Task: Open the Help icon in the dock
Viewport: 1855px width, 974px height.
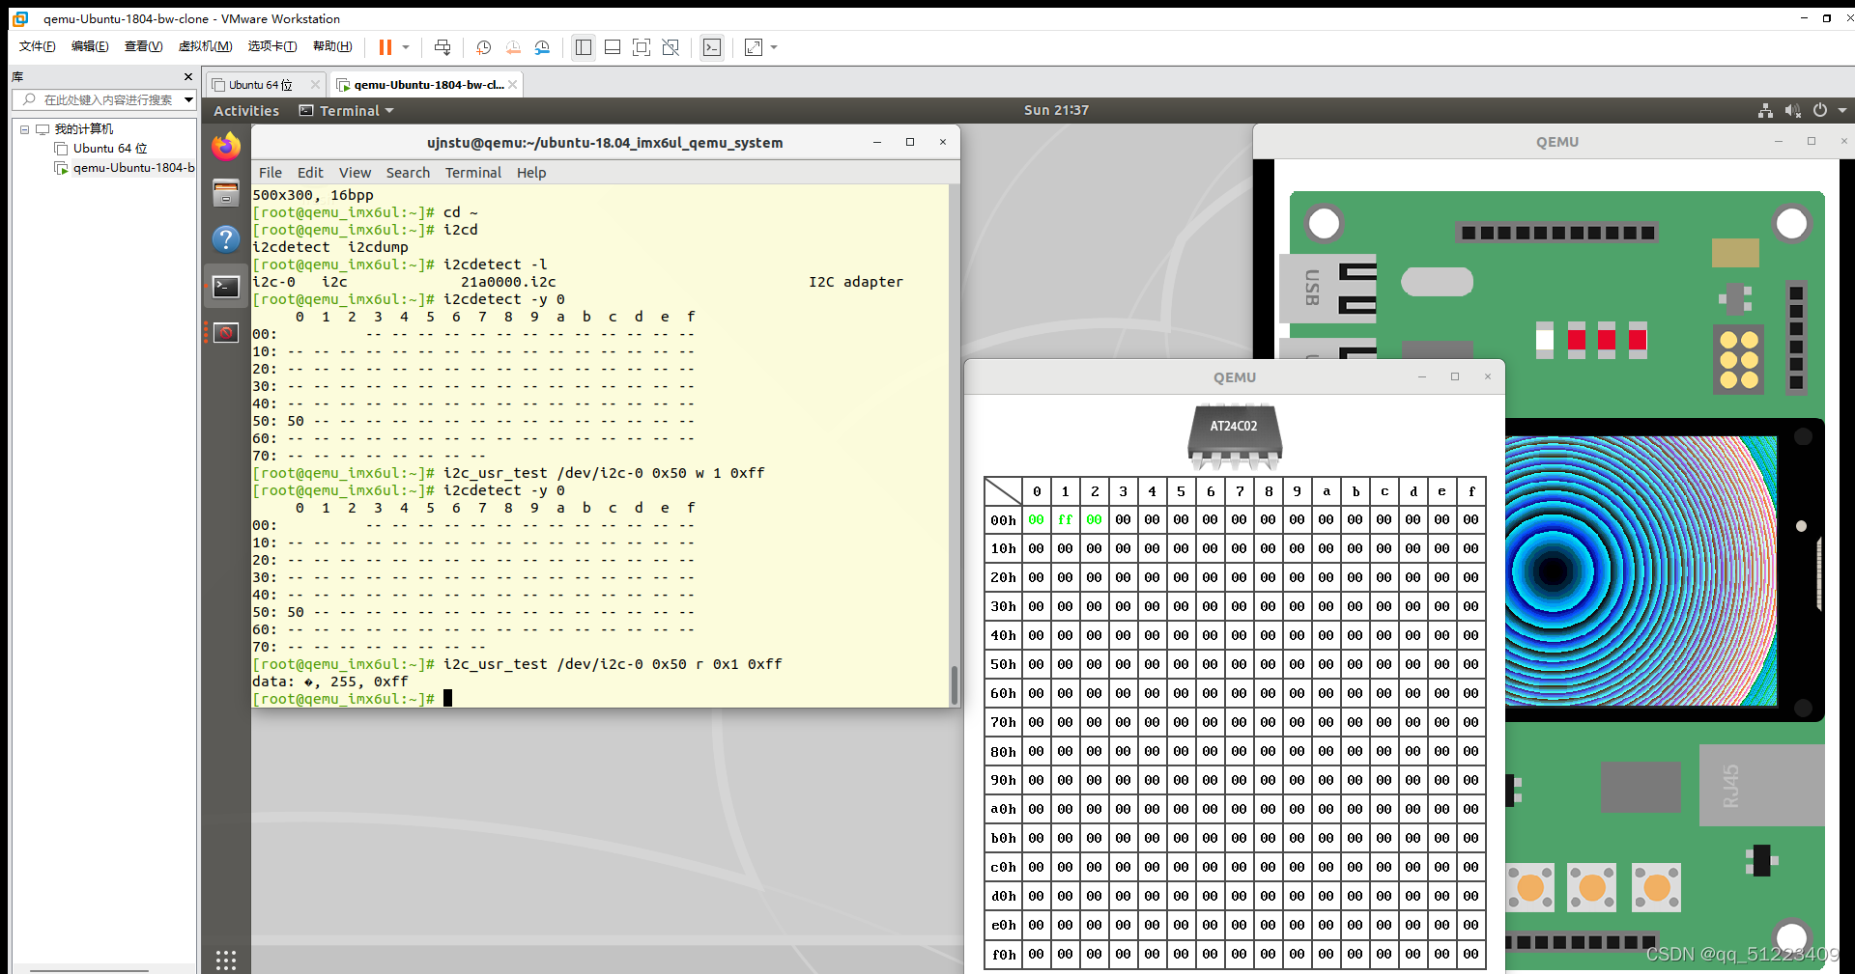Action: click(x=226, y=239)
